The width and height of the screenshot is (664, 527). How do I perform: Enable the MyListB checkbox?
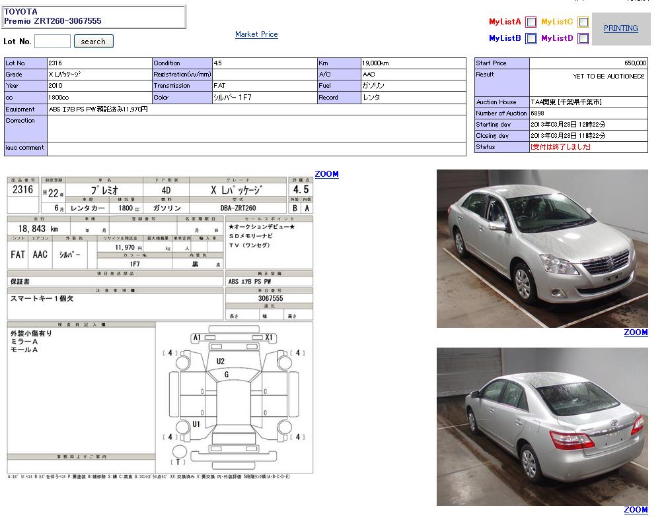[x=531, y=38]
